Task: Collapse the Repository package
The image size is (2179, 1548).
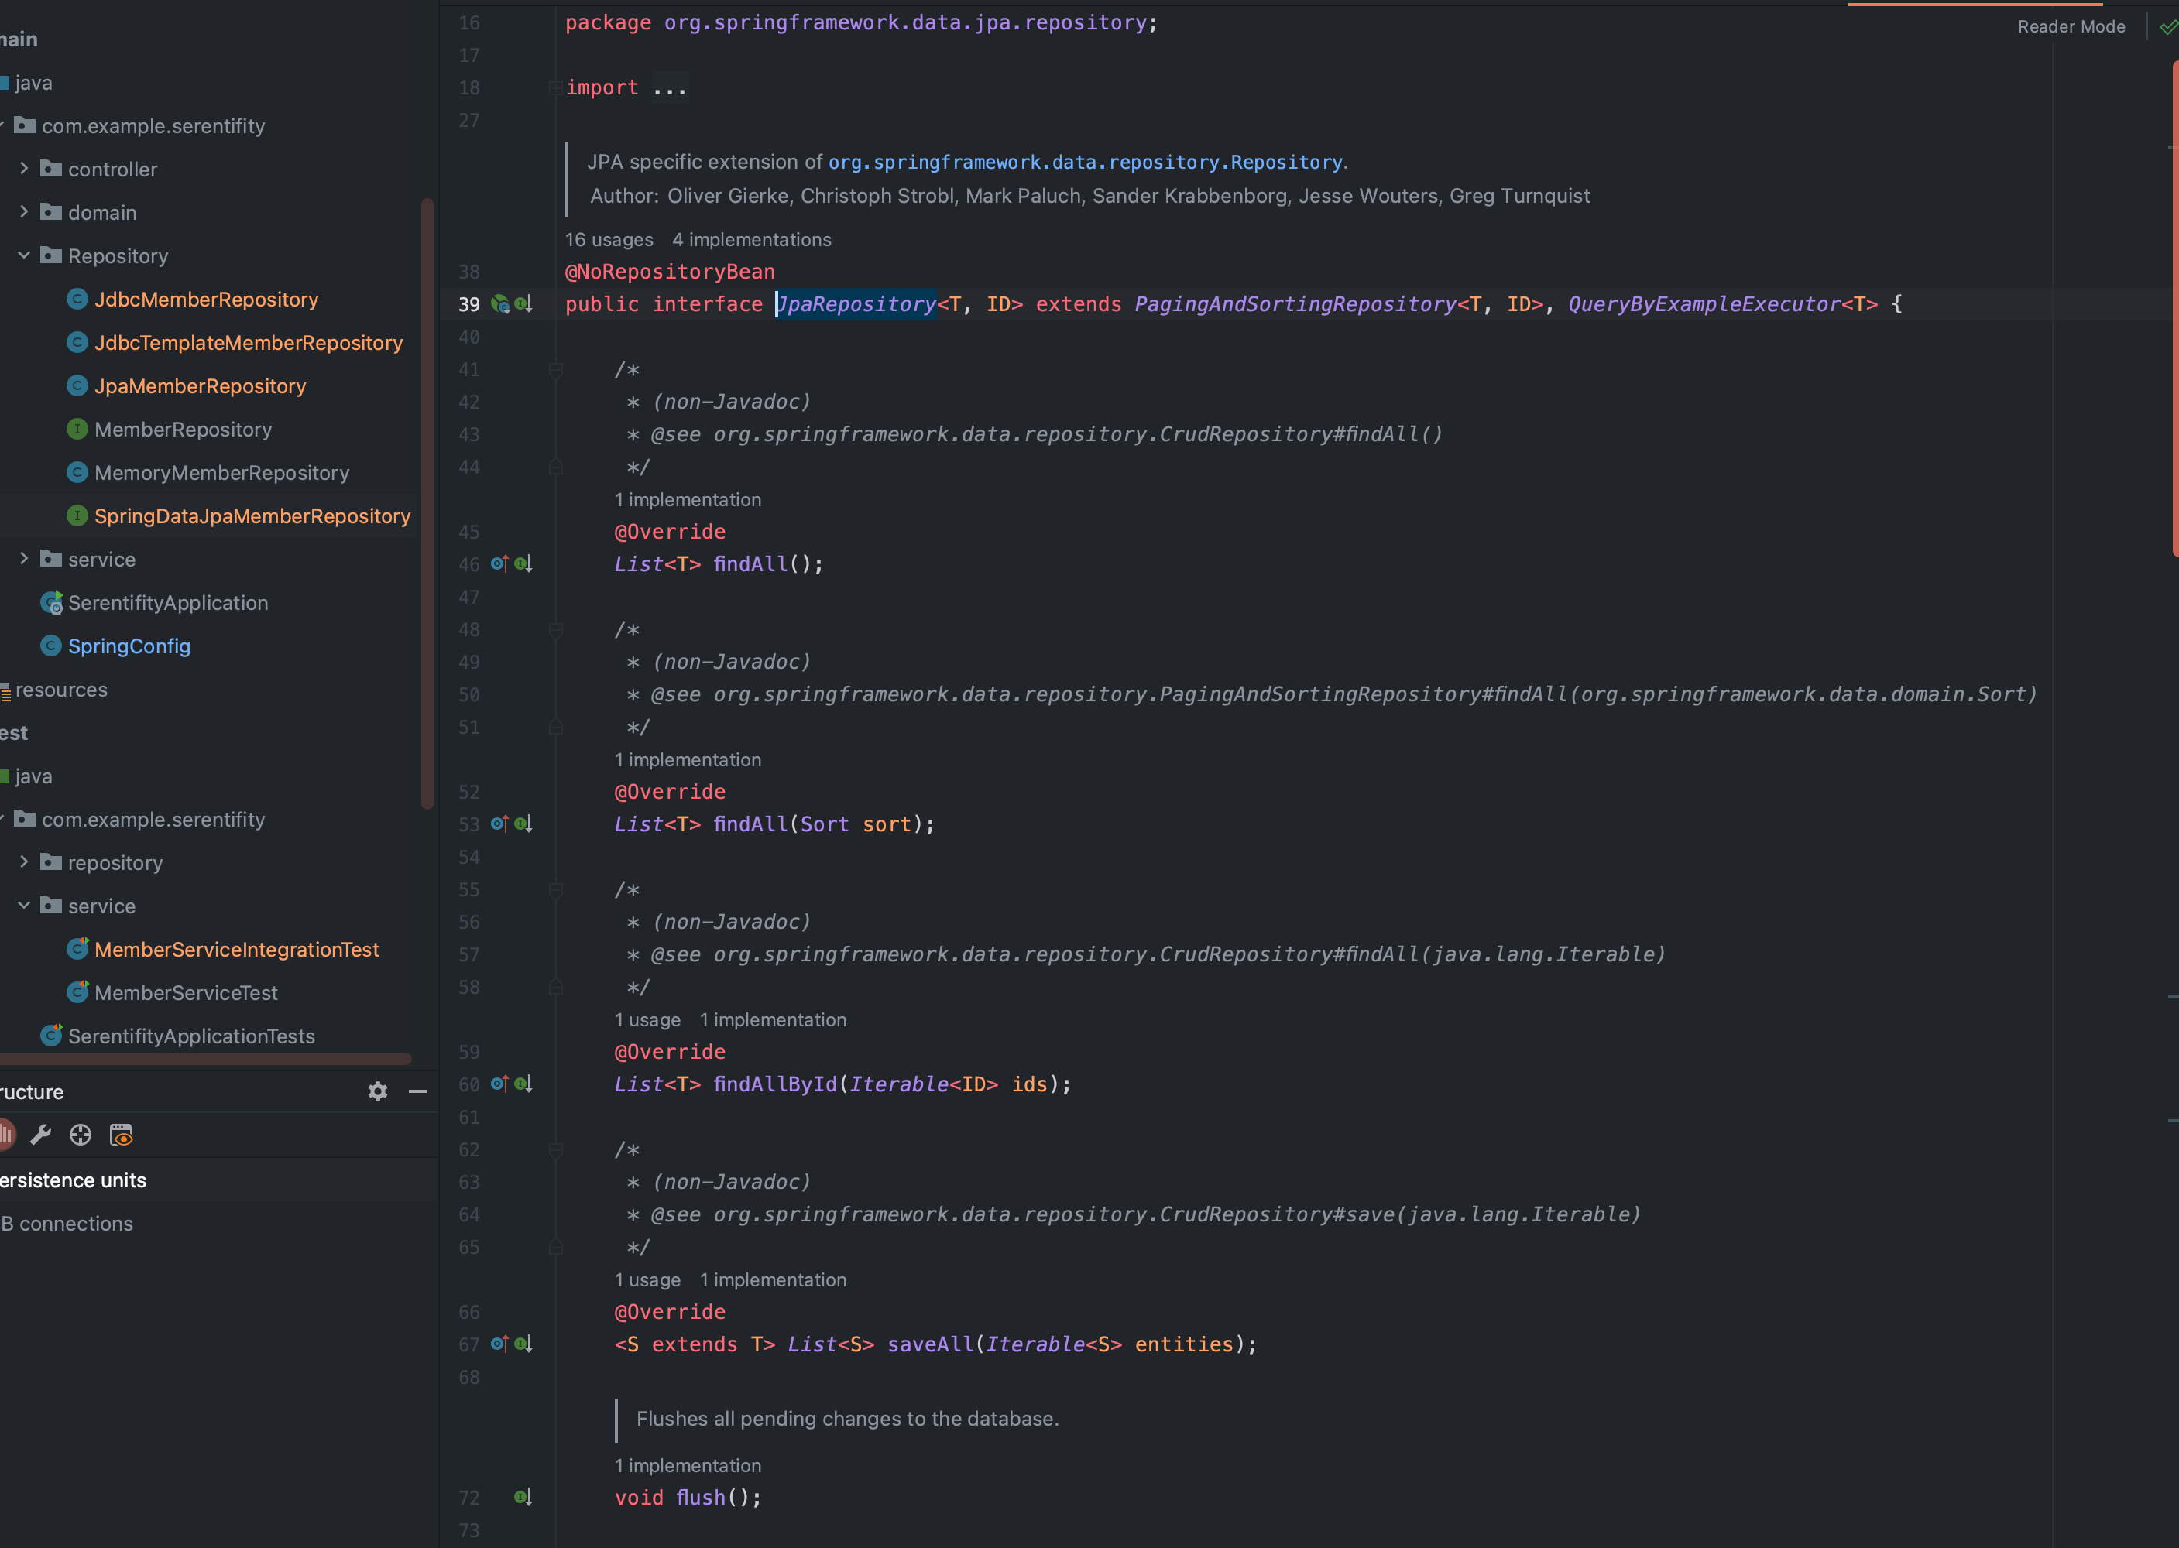Action: (x=24, y=255)
